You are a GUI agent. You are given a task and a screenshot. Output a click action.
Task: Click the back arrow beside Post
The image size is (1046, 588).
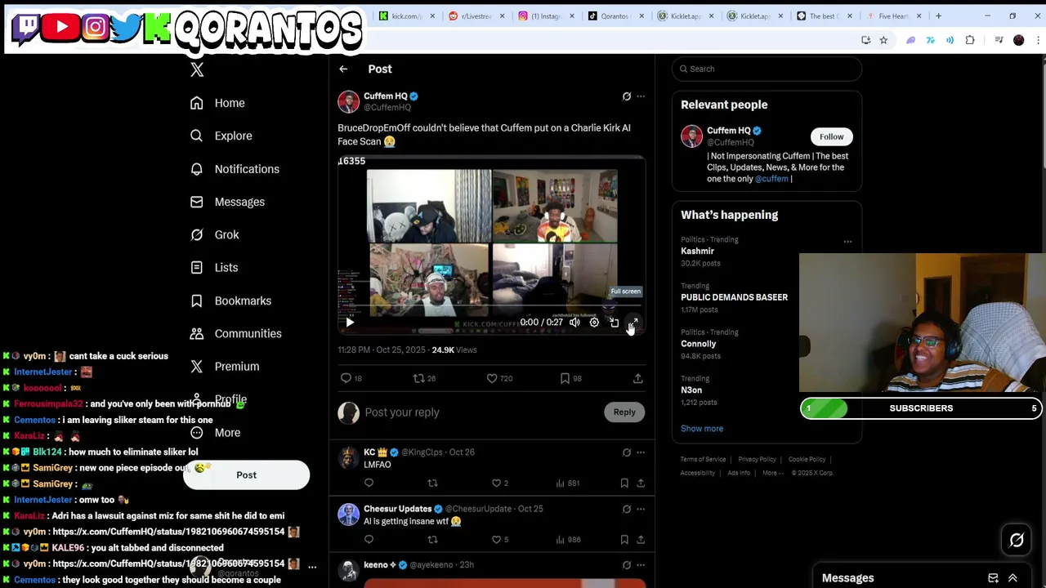point(343,69)
